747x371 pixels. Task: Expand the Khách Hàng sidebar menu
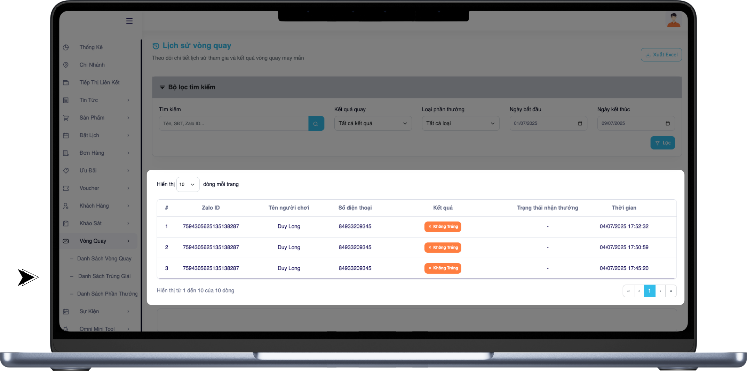128,206
